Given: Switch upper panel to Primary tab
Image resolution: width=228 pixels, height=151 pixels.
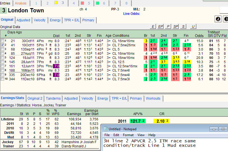Looking at the screenshot, I should [x=88, y=20].
